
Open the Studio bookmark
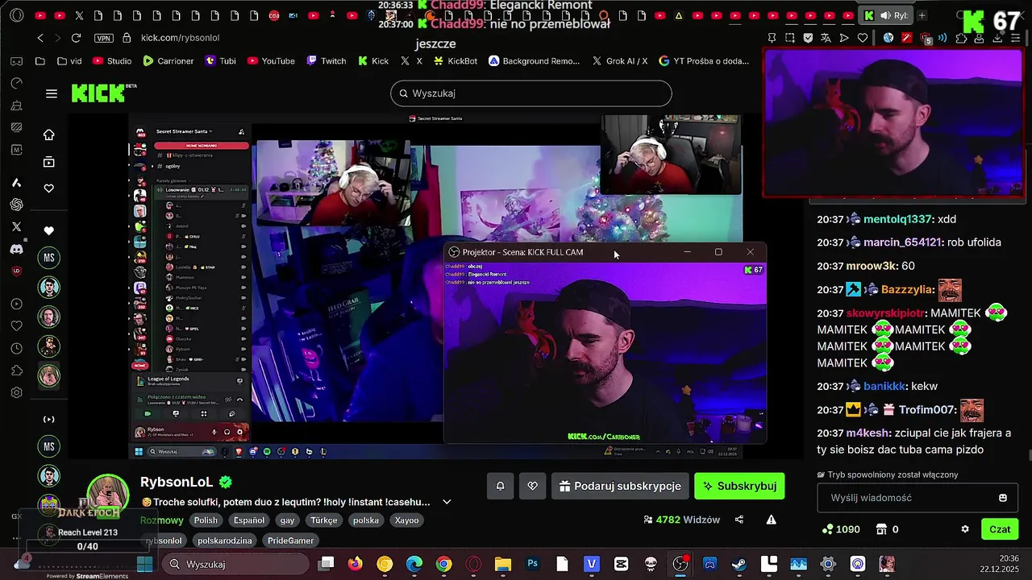click(x=112, y=61)
